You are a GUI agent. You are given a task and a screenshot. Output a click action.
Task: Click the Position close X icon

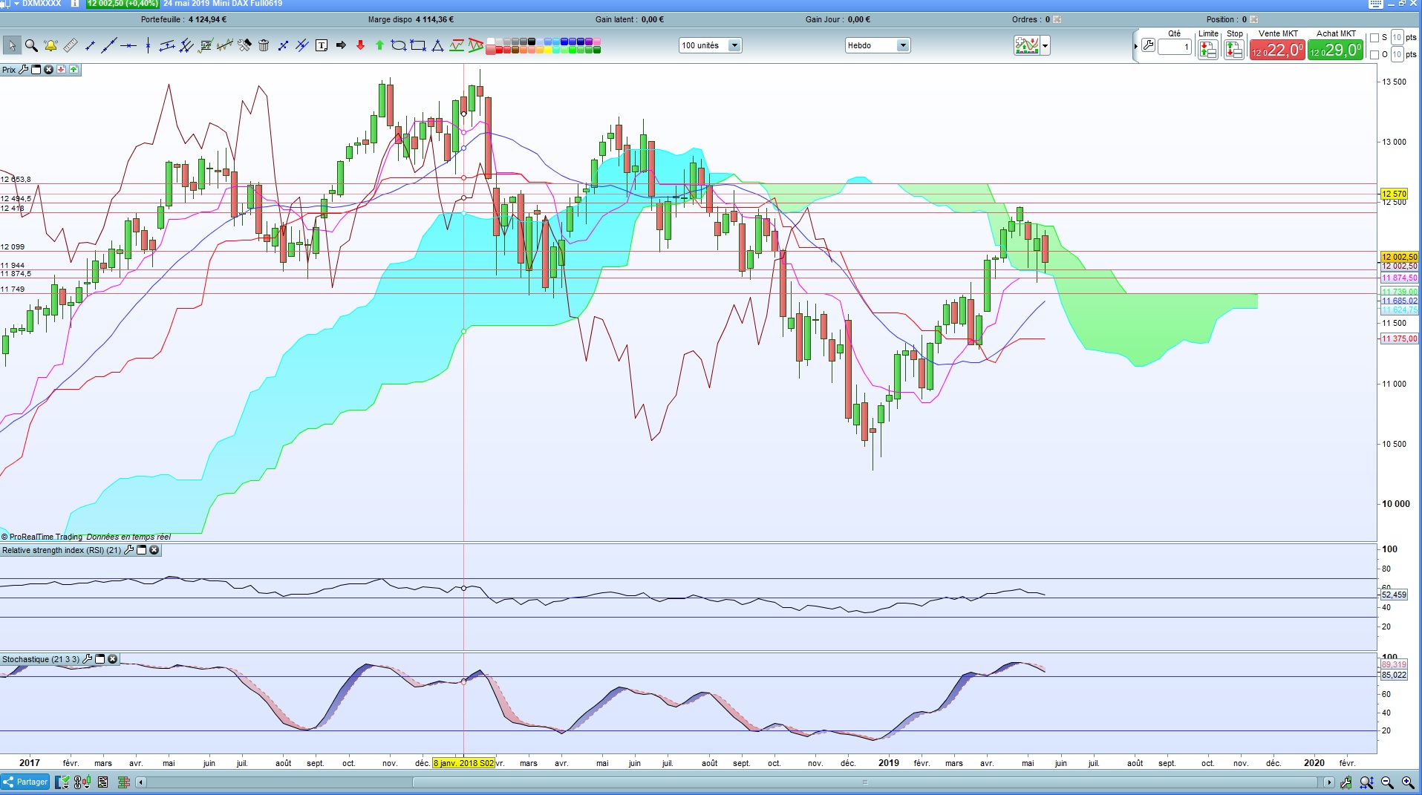(x=1253, y=19)
